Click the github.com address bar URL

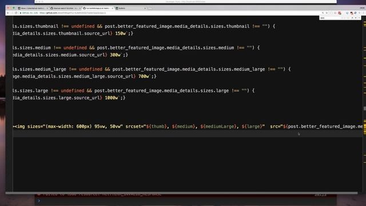pyautogui.click(x=73, y=13)
